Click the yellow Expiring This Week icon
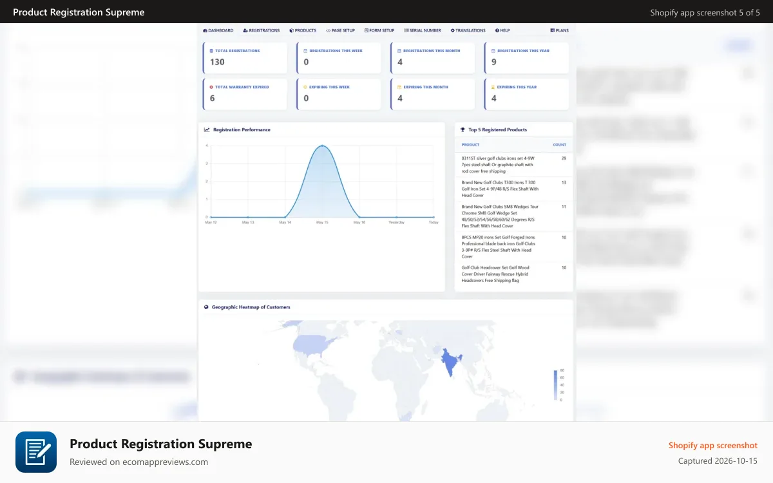The image size is (773, 483). (305, 87)
